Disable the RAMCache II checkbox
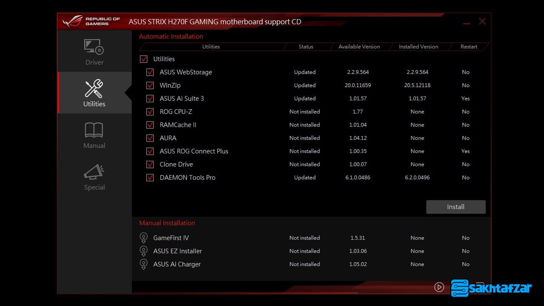544x306 pixels. (x=150, y=125)
